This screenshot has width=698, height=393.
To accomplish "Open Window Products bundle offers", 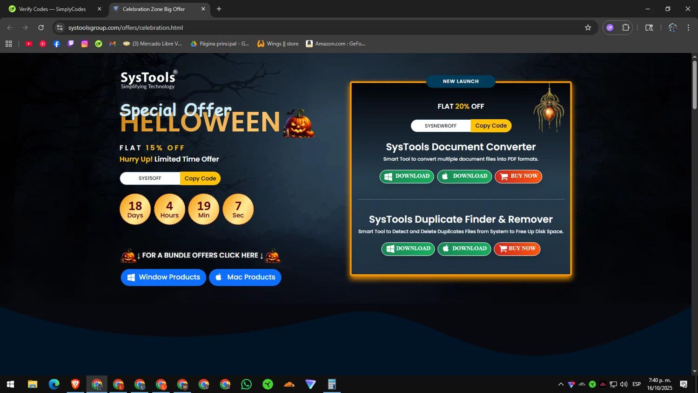I will pos(163,278).
